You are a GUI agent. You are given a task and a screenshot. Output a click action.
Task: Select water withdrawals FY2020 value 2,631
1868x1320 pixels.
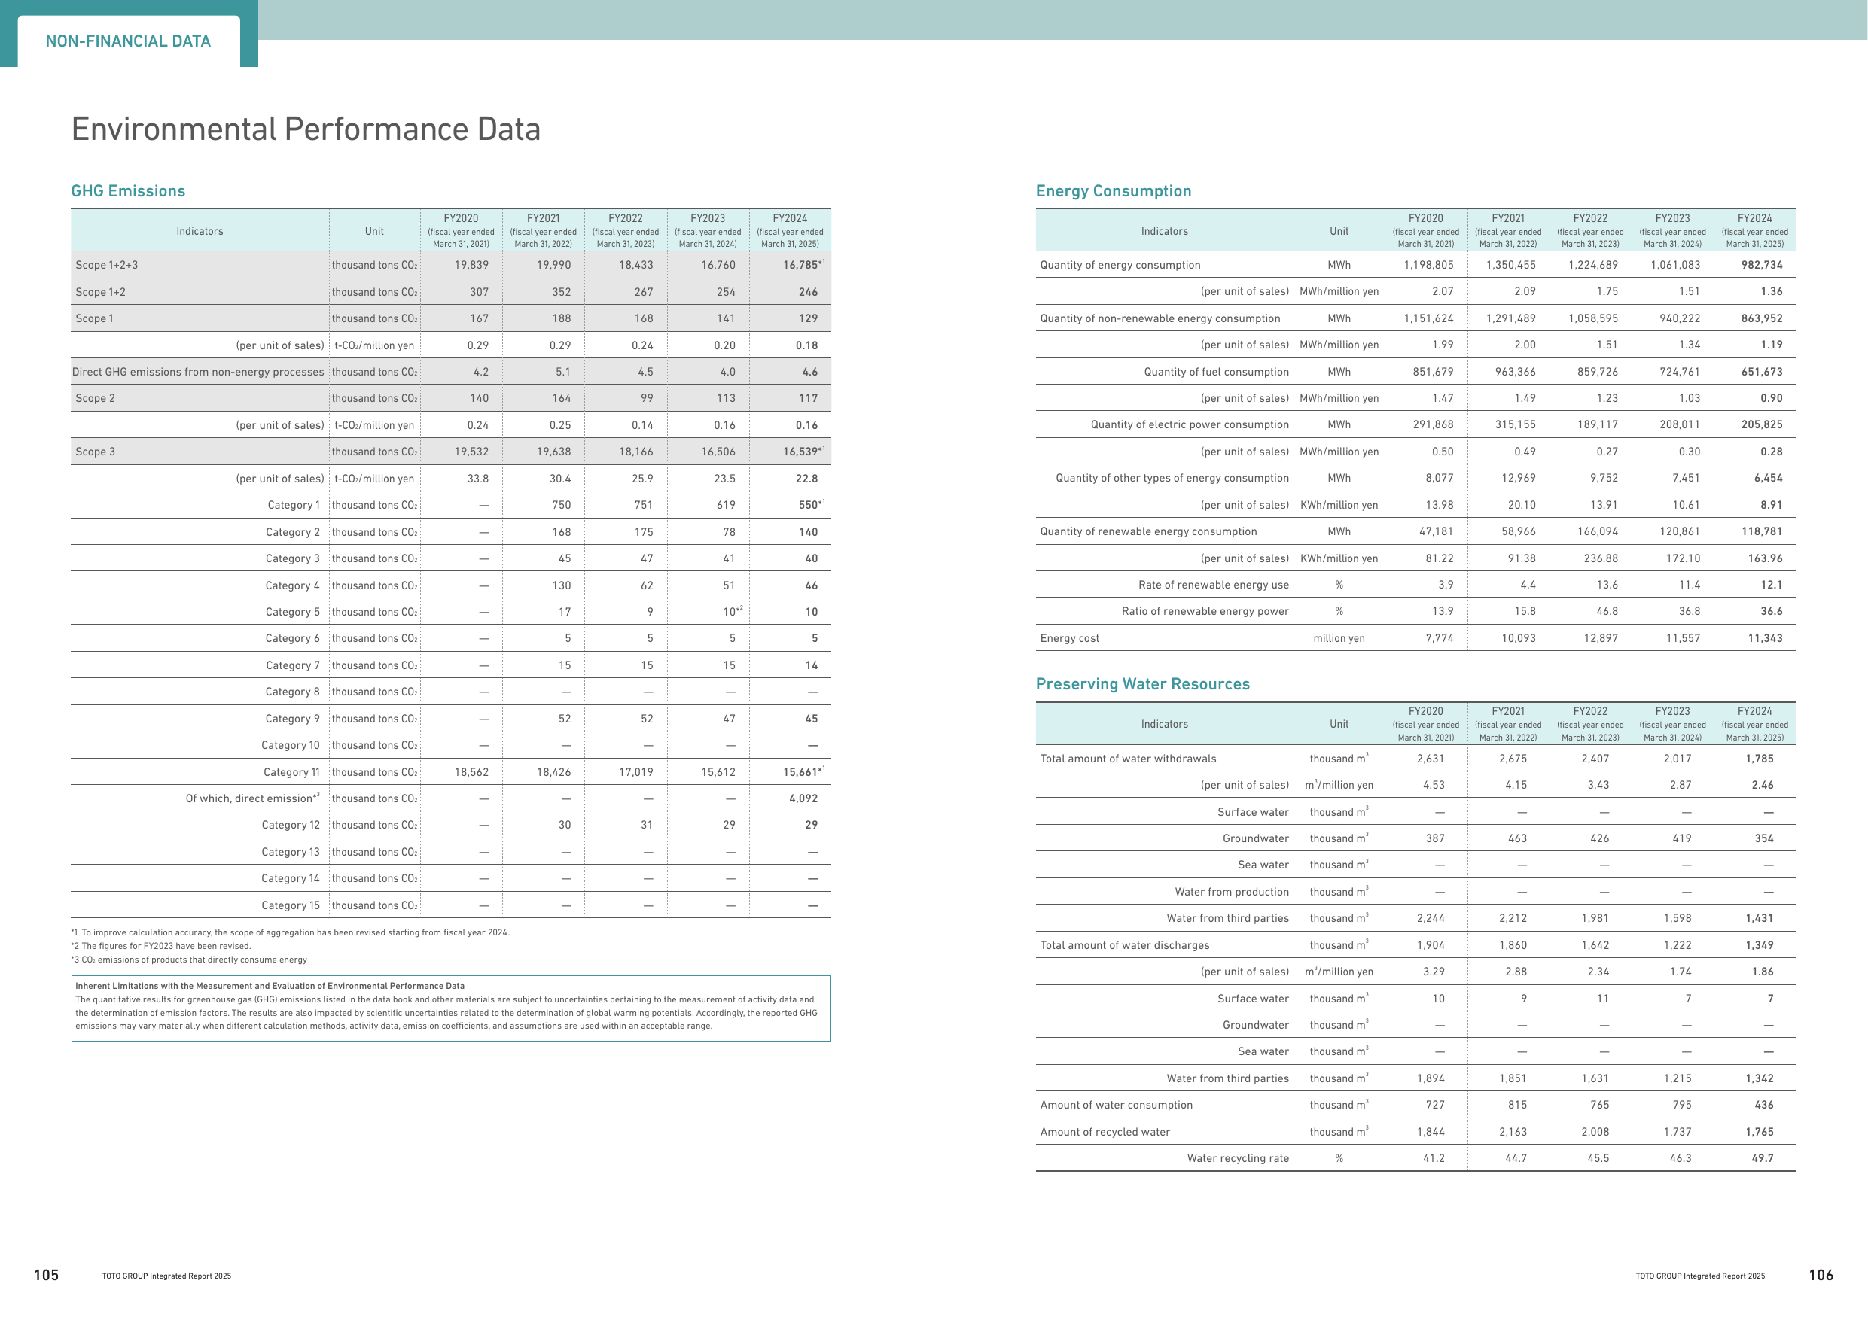point(1431,759)
